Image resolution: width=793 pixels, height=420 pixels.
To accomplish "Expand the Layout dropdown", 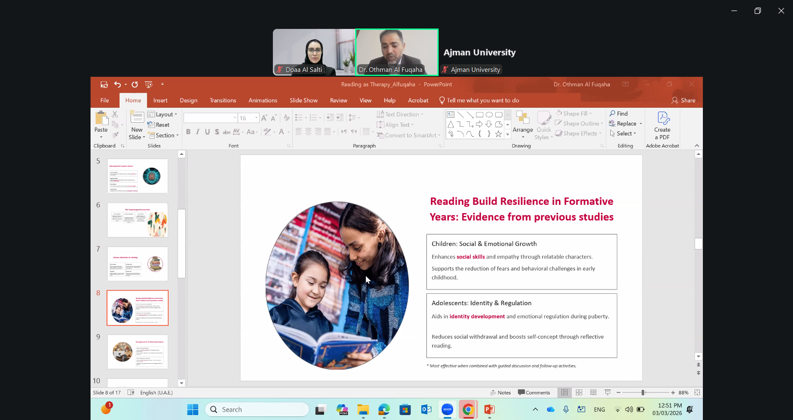I will [x=162, y=114].
